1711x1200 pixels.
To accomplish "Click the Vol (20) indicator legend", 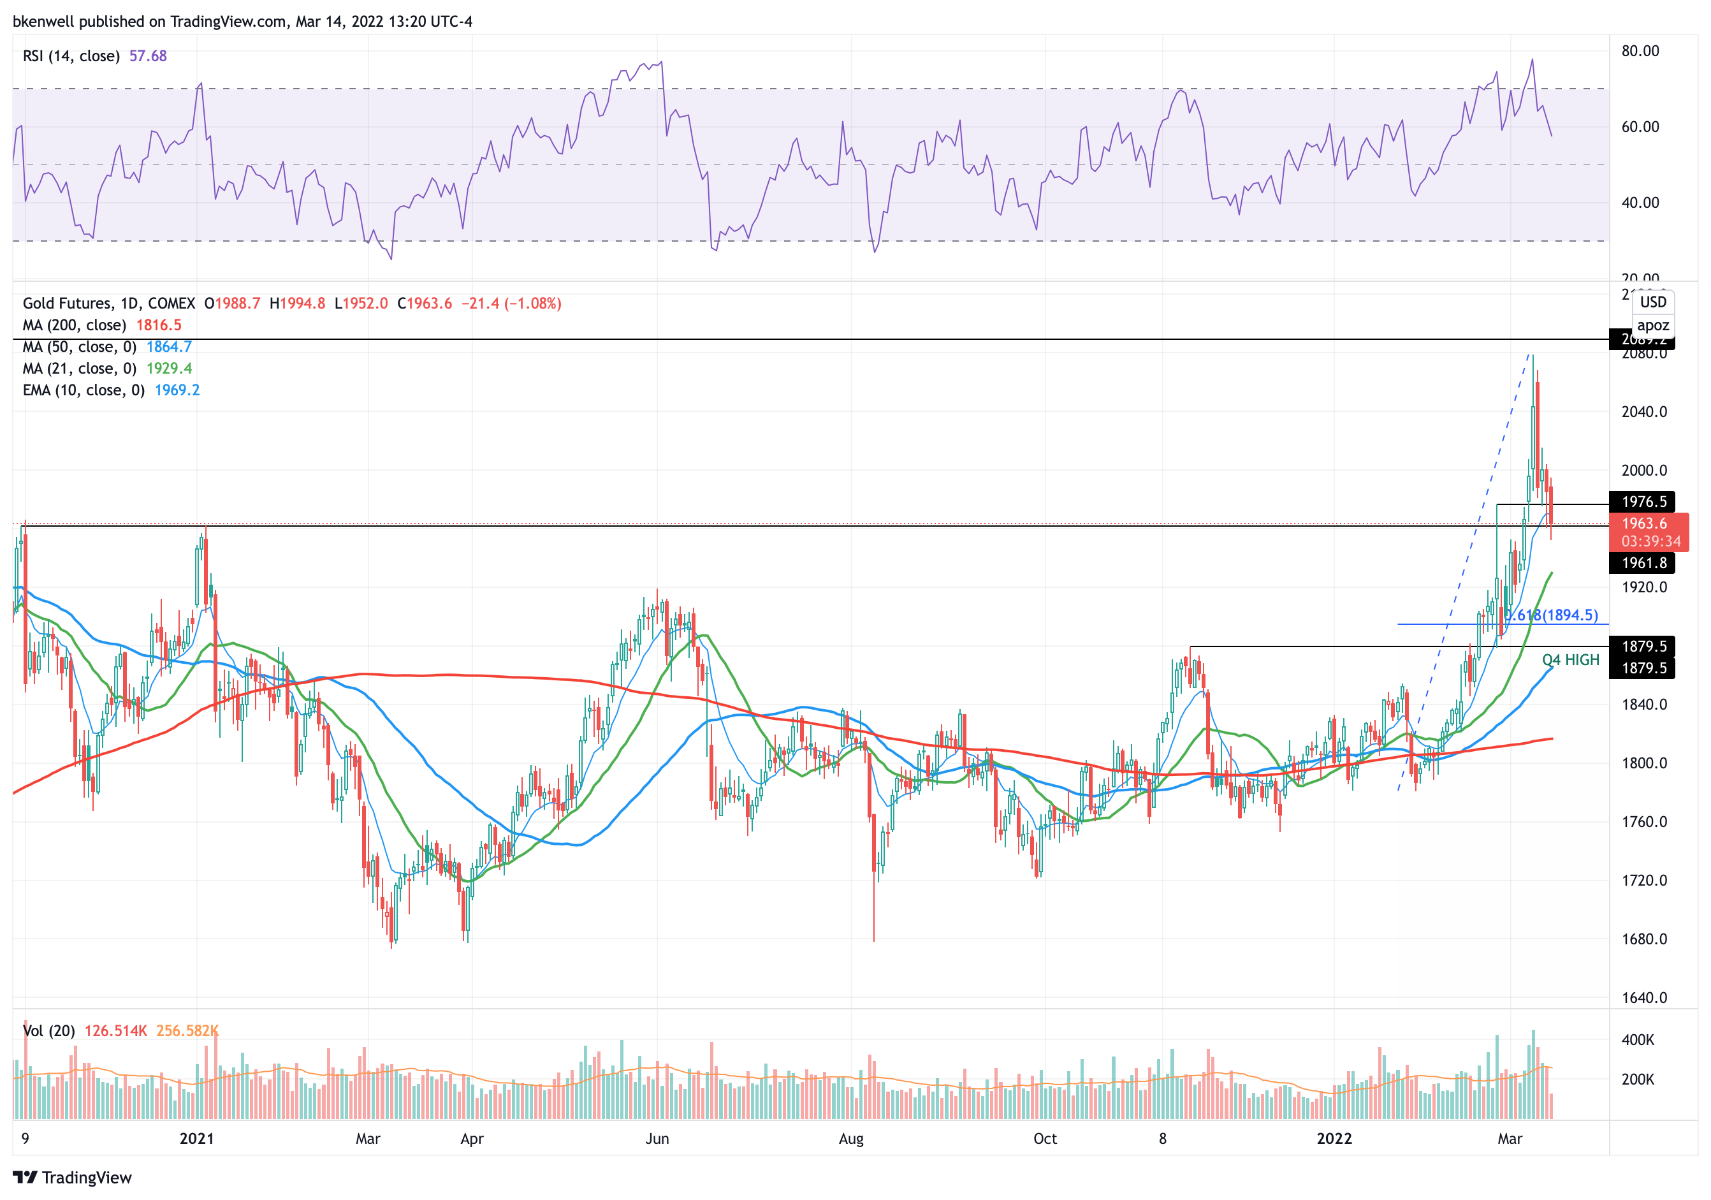I will point(48,1030).
